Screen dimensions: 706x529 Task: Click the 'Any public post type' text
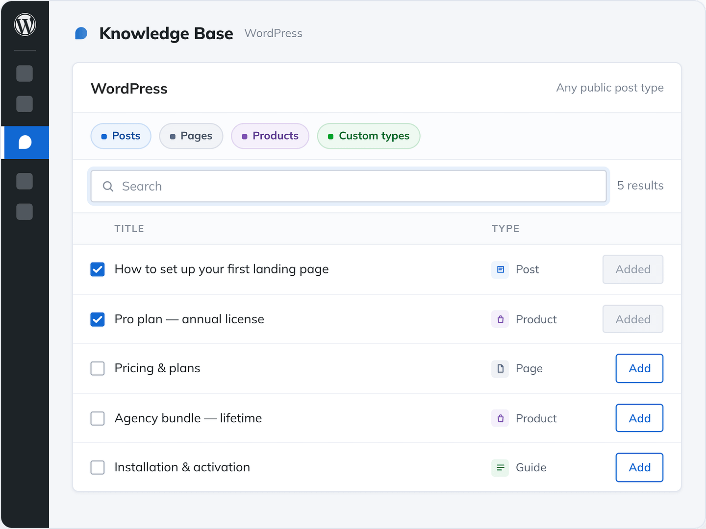pyautogui.click(x=610, y=88)
